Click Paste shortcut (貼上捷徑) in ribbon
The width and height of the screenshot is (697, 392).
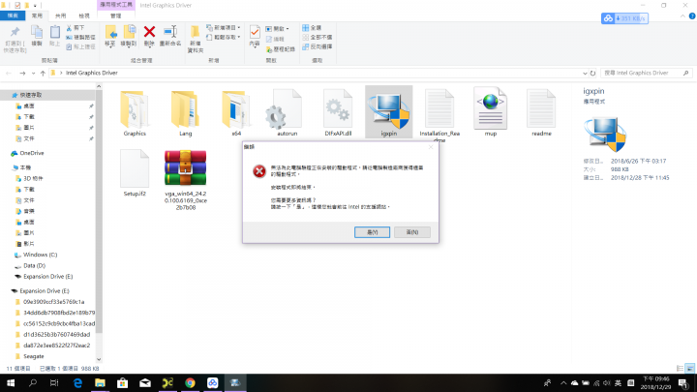click(x=80, y=46)
